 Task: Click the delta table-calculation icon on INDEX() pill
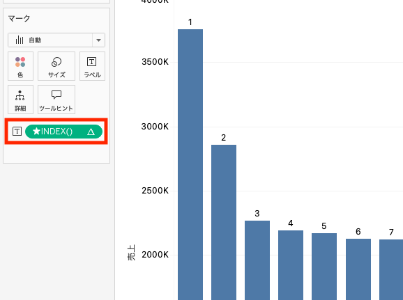pos(91,132)
